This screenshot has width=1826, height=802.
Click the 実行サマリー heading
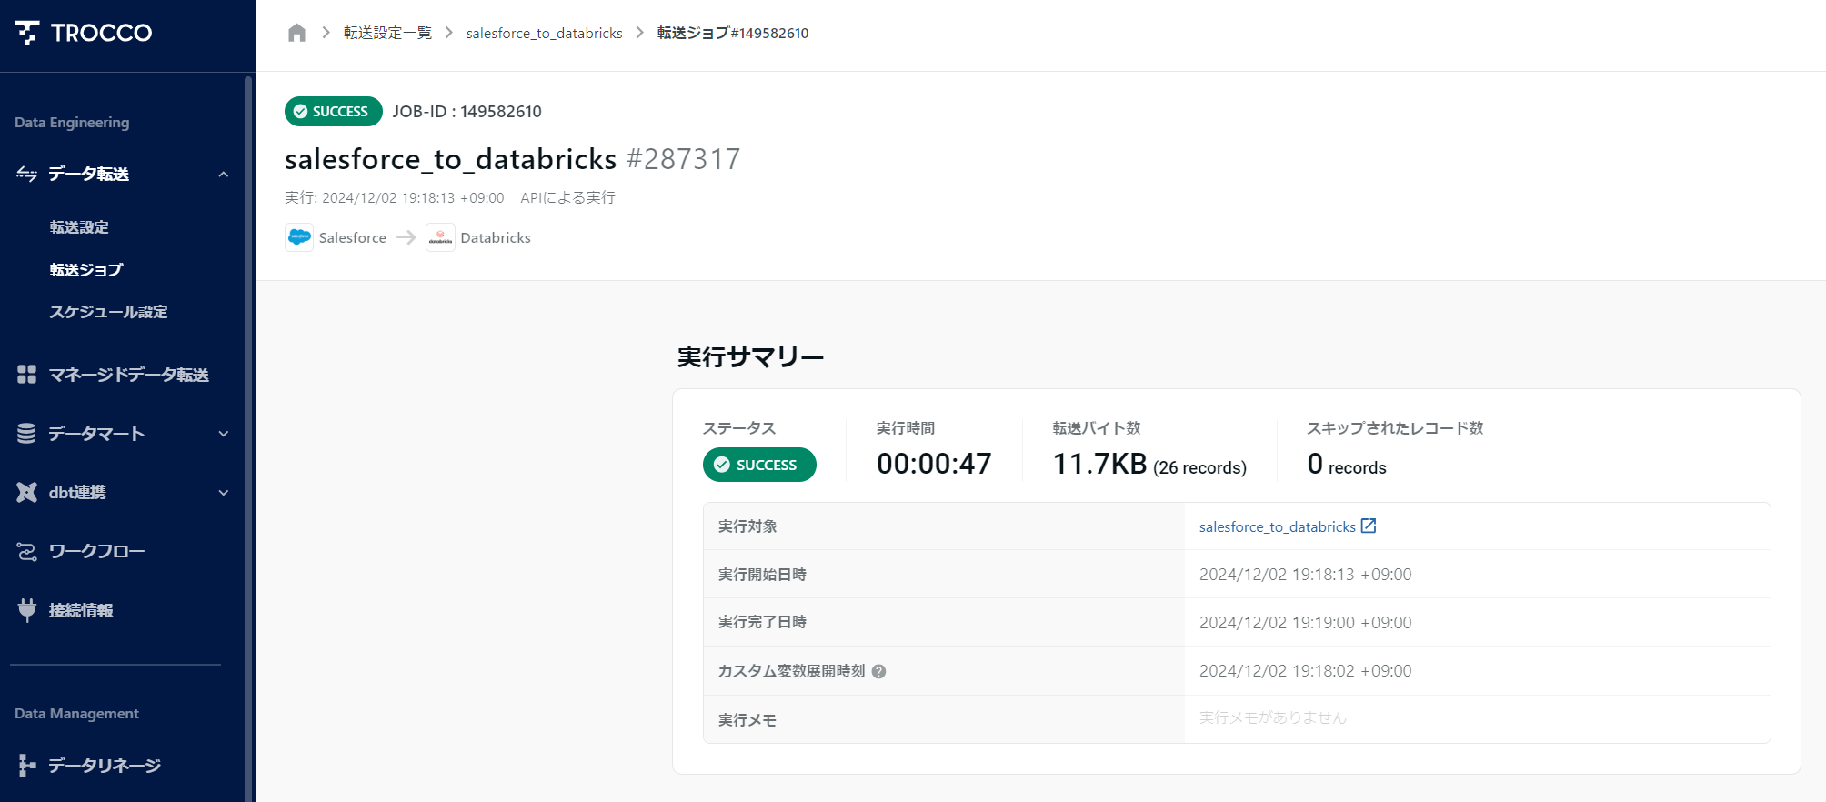click(750, 357)
